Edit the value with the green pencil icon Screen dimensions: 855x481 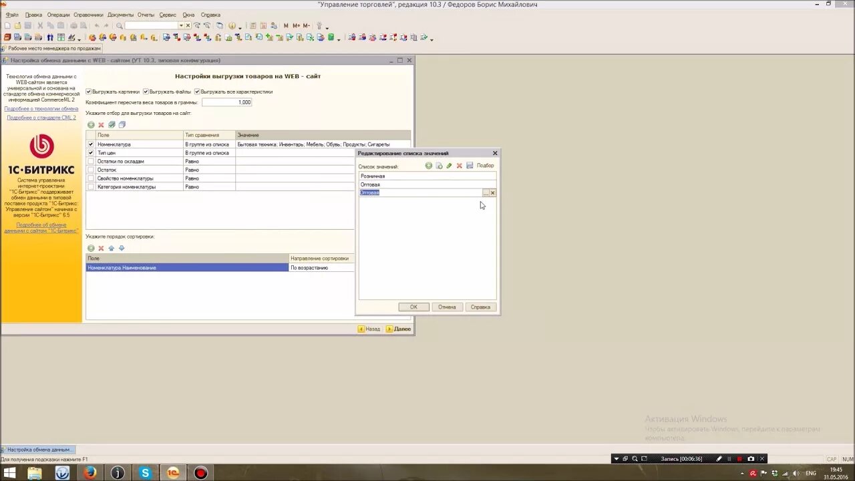449,166
